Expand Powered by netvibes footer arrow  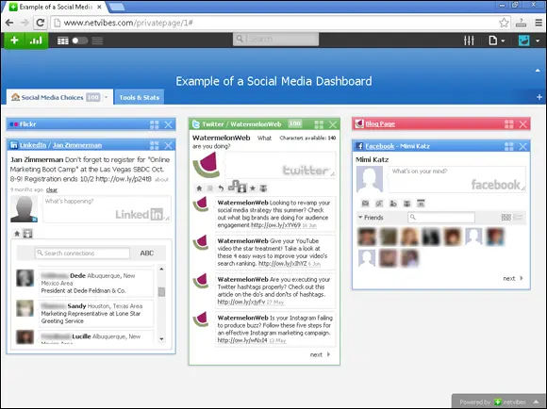pyautogui.click(x=536, y=401)
